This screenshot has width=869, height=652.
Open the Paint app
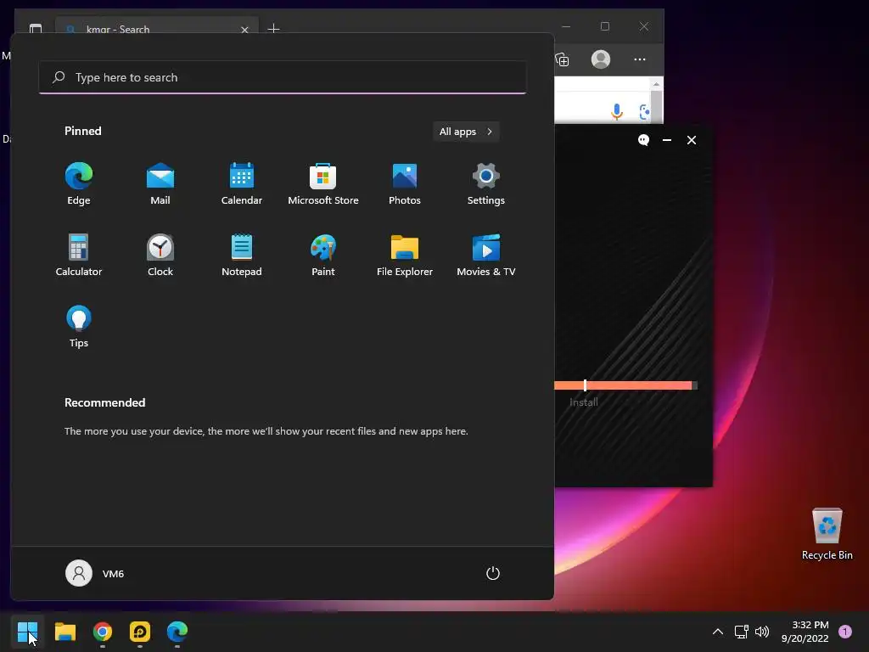(x=323, y=255)
